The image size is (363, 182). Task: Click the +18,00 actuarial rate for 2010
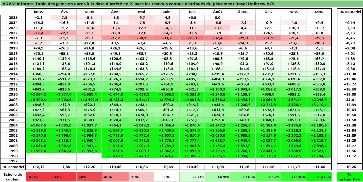(x=350, y=95)
